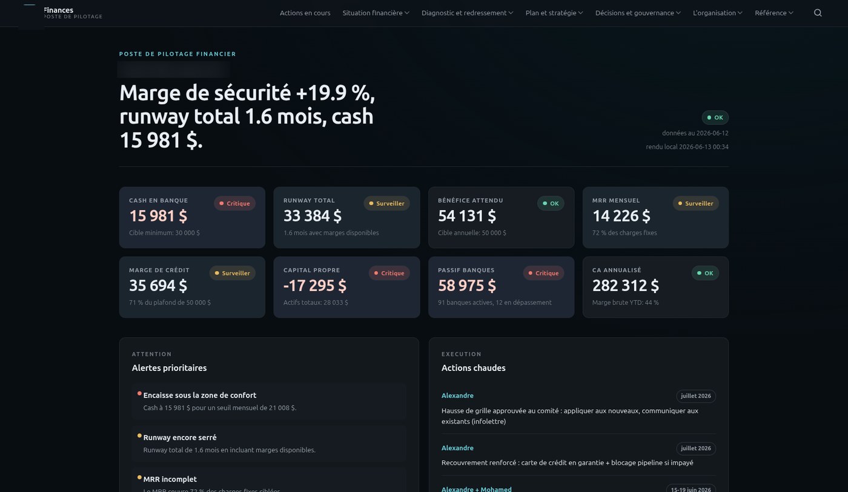Open alert MRR incomplet
The width and height of the screenshot is (848, 492).
pos(269,481)
